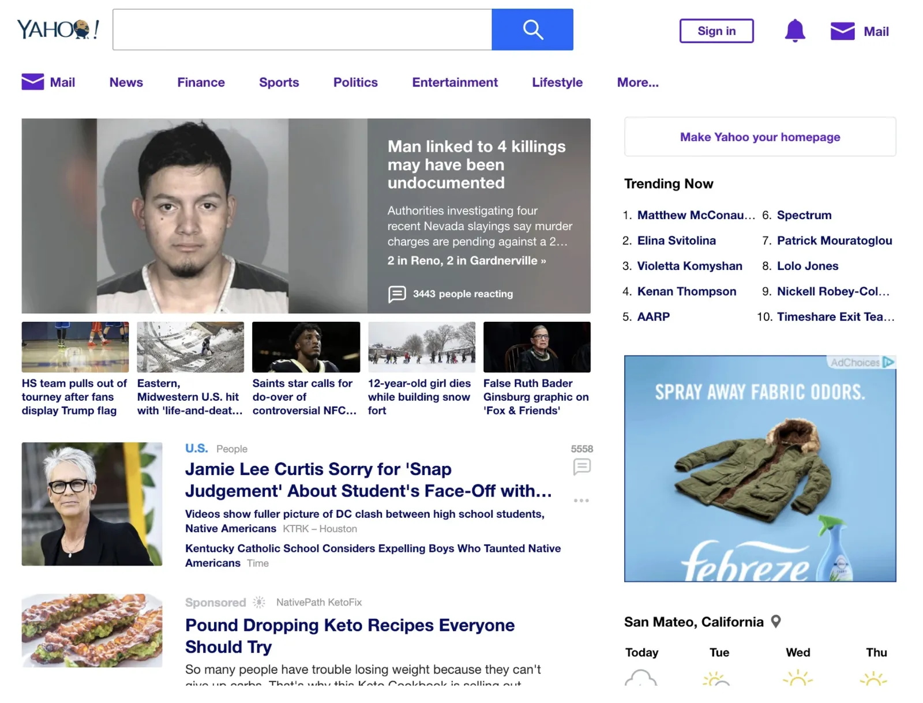Open trending topic Kenan Thompson
923x703 pixels.
(x=686, y=291)
